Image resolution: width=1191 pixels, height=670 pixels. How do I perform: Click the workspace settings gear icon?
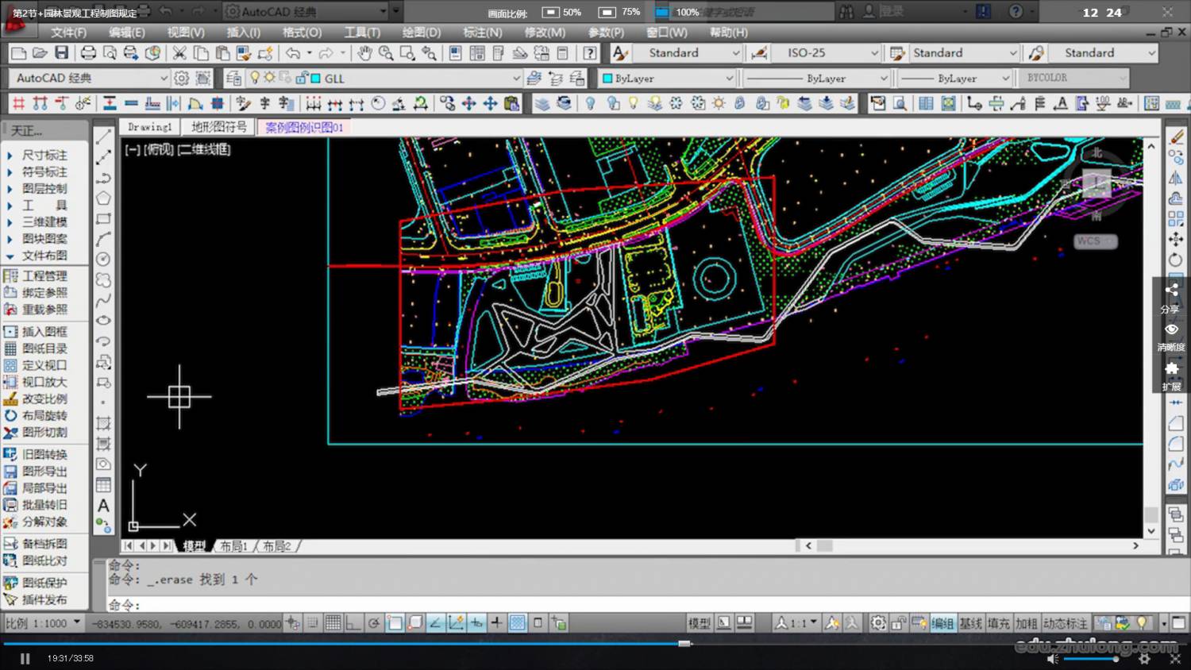point(182,78)
